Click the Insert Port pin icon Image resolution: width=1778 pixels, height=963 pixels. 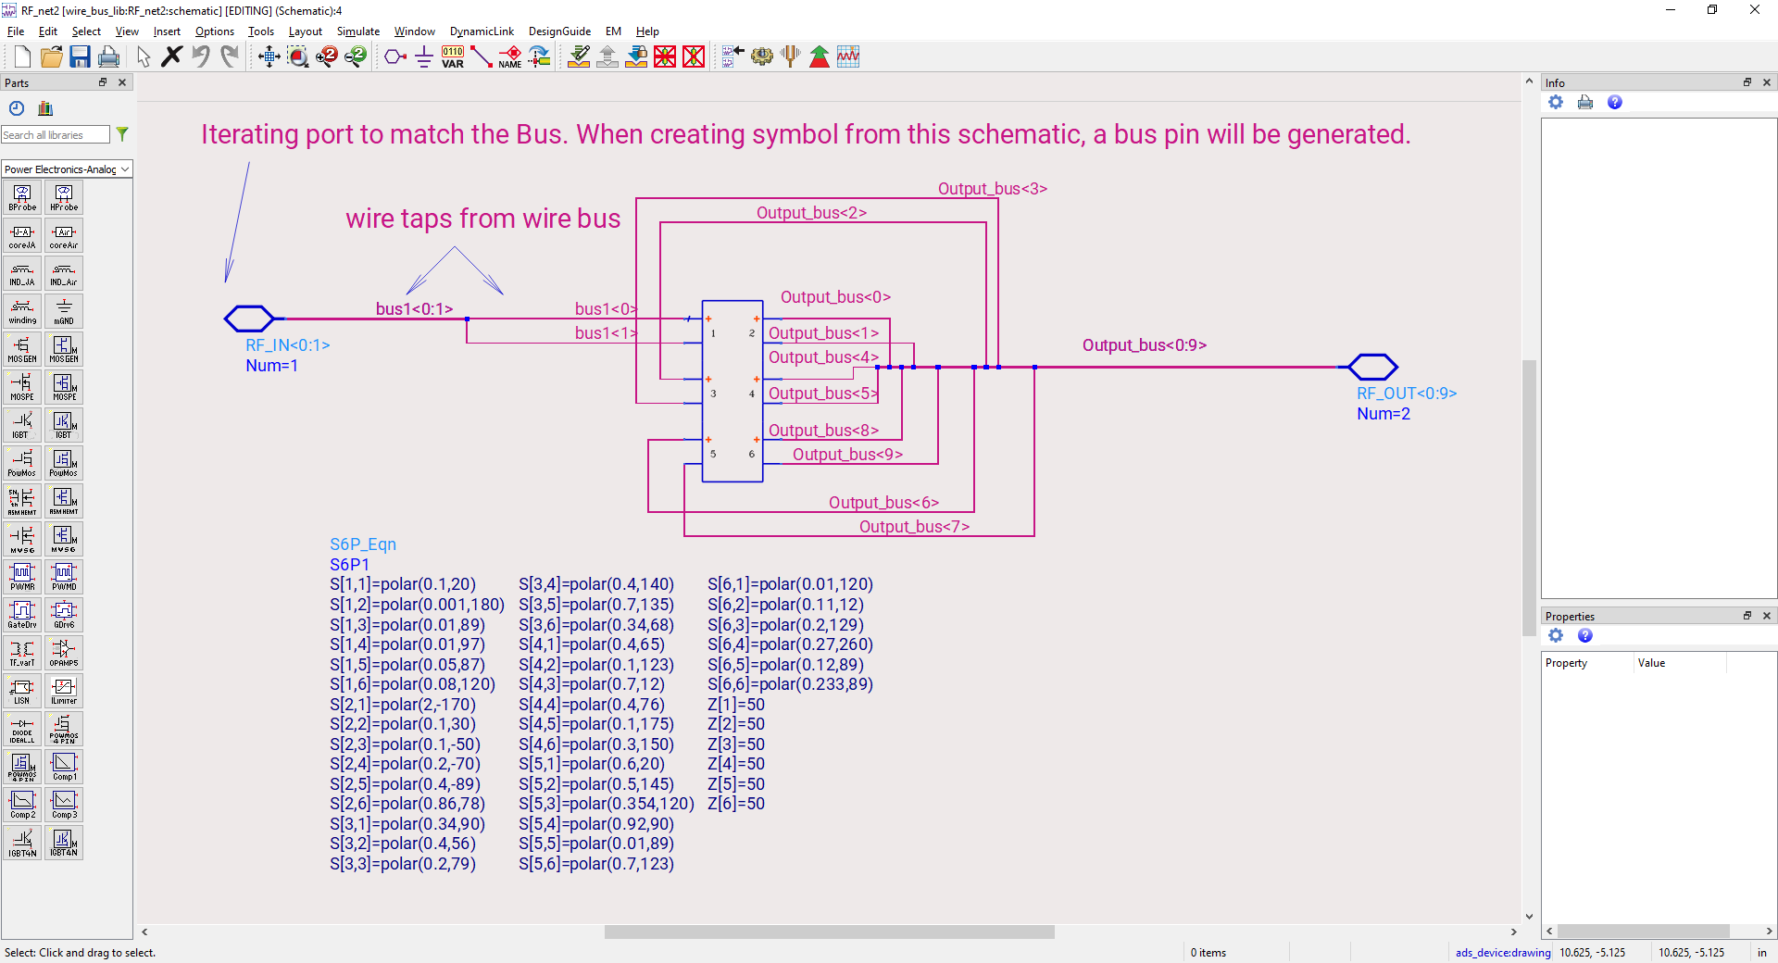(395, 56)
